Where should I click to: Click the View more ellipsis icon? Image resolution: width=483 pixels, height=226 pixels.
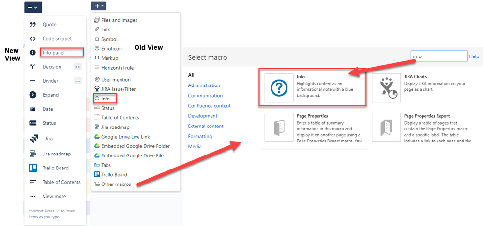pos(32,196)
